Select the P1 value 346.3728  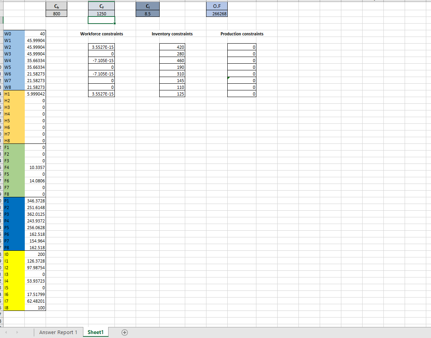tap(35, 201)
